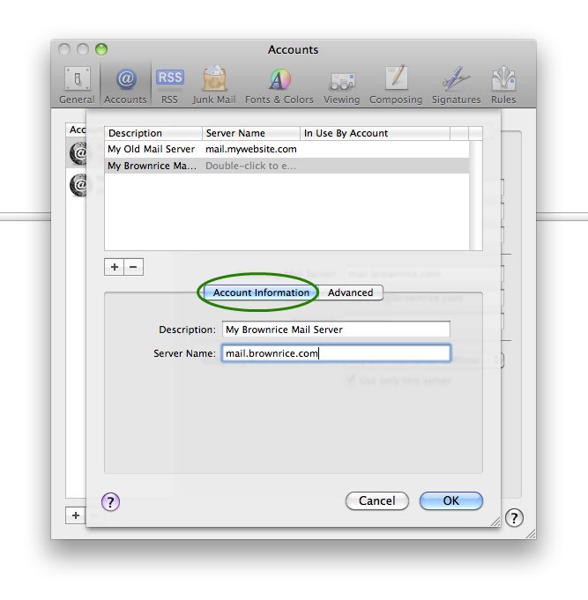
Task: Open the General preferences pane
Action: (x=77, y=85)
